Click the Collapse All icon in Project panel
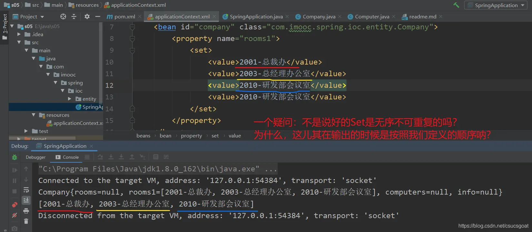Image resolution: width=532 pixels, height=232 pixels. coord(74,16)
